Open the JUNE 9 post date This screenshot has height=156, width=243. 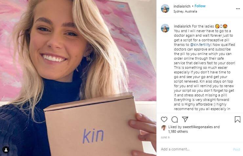click(165, 137)
